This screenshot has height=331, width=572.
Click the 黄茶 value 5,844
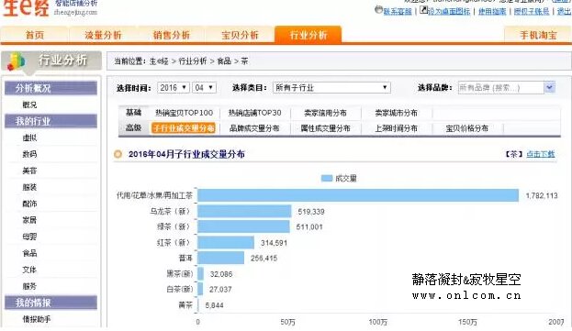215,305
